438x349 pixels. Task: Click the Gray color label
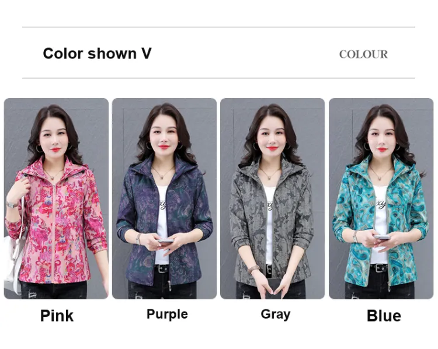tap(276, 315)
